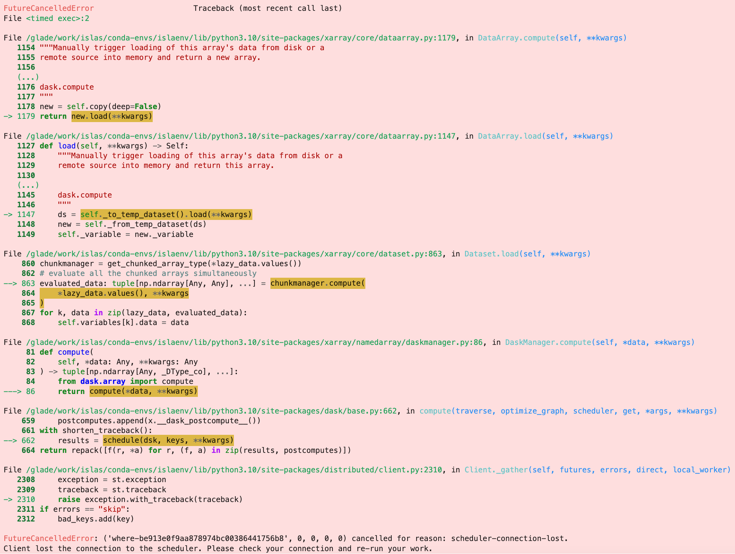735x554 pixels.
Task: Click 'def load(self, **kwargs) -> Self:' line
Action: [114, 146]
